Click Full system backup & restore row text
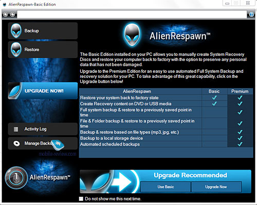Image resolution: width=257 pixels, height=205 pixels. 136,112
